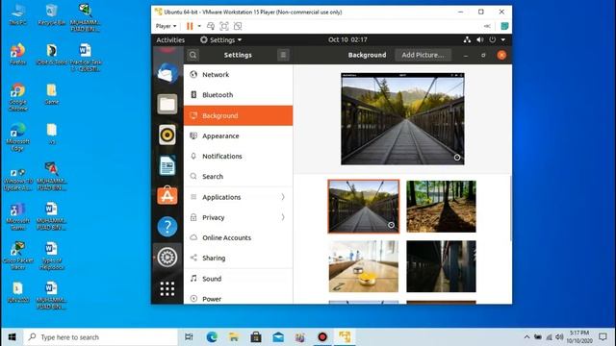Viewport: 616px width, 346px height.
Task: Select the bridge wallpaper thumbnail
Action: click(x=364, y=207)
